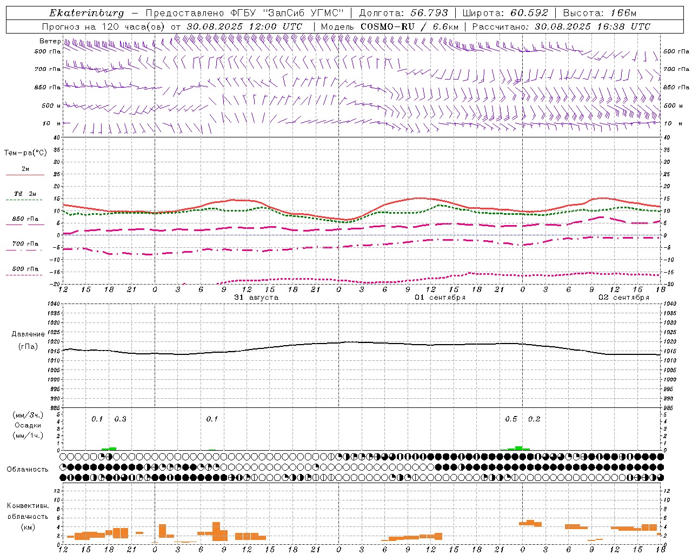692x554 pixels.
Task: Click the Конвективн. panel label
Action: click(x=28, y=506)
